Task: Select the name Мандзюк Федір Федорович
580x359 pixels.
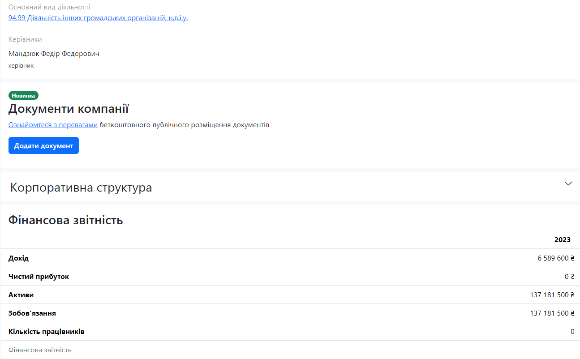Action: pyautogui.click(x=54, y=54)
